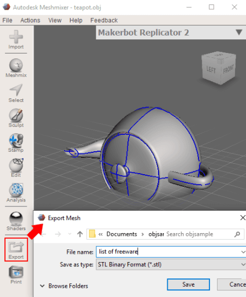Open the File menu
Screen dimensions: 246x297
pyautogui.click(x=7, y=20)
